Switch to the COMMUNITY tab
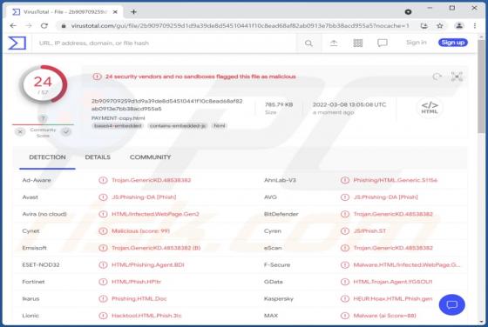488x327 pixels. pyautogui.click(x=150, y=157)
